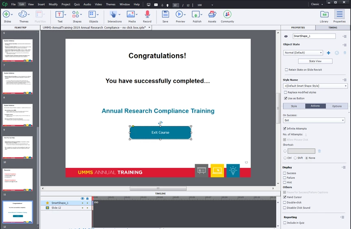This screenshot has height=229, width=351.
Task: Enable Retain State on Slide Revisit
Action: 286,70
